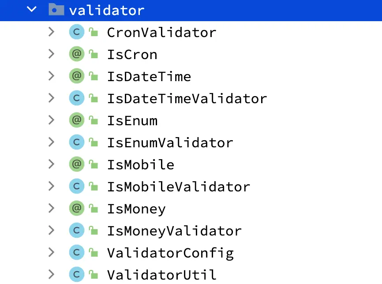This screenshot has height=284, width=382.
Task: Select the IsDateTimeValidator file
Action: [187, 98]
